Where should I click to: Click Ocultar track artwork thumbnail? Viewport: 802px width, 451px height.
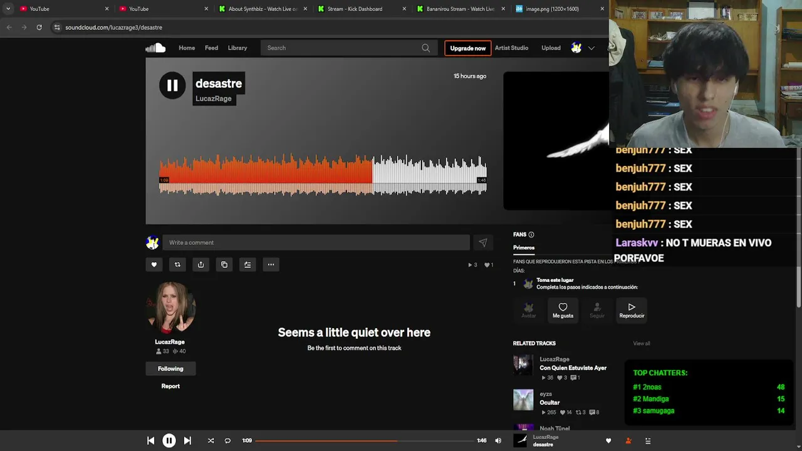tap(523, 400)
